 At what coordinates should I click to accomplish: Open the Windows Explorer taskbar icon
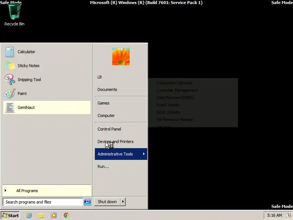tap(41, 215)
